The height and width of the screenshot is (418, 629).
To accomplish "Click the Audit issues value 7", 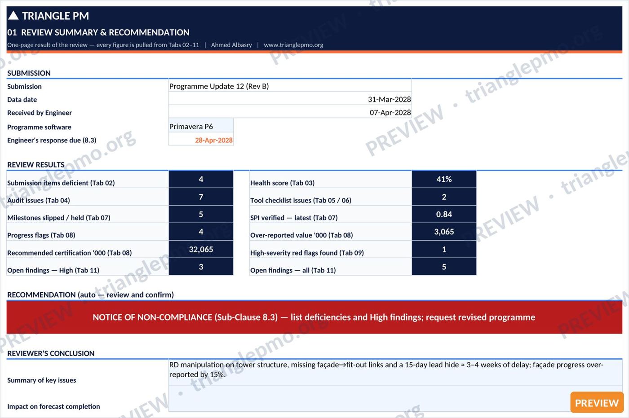I will 201,197.
